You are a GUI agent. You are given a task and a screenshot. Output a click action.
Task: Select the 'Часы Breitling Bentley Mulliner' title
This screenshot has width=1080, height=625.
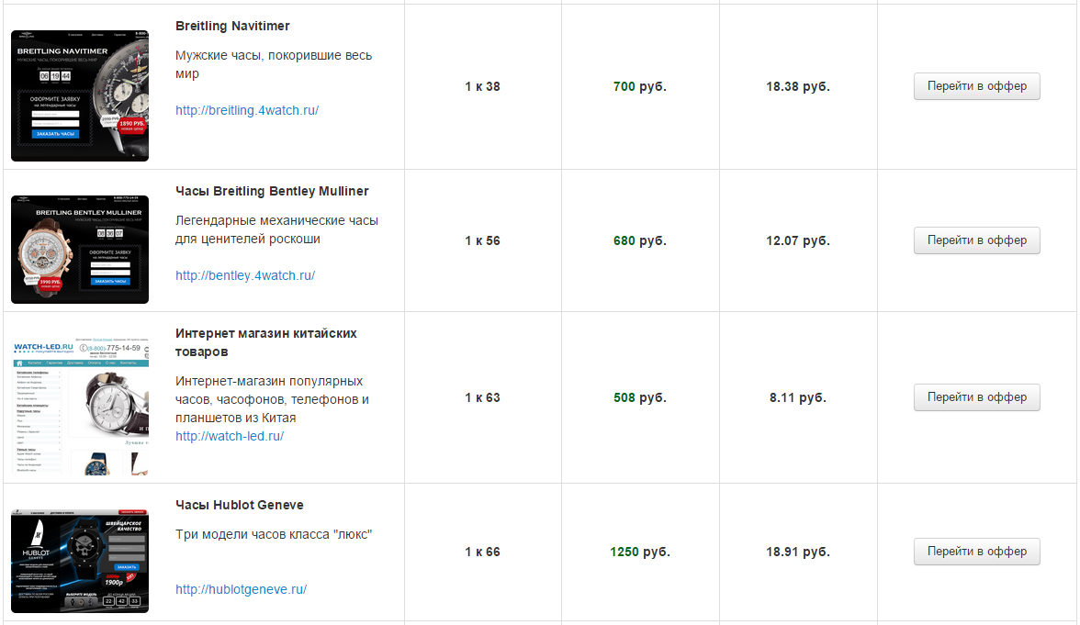272,191
